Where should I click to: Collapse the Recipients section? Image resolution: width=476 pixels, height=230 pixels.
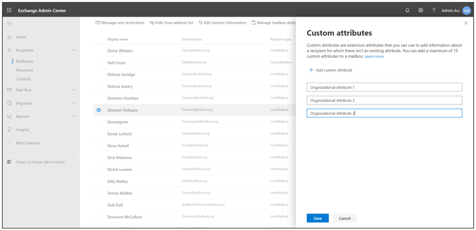pos(73,50)
